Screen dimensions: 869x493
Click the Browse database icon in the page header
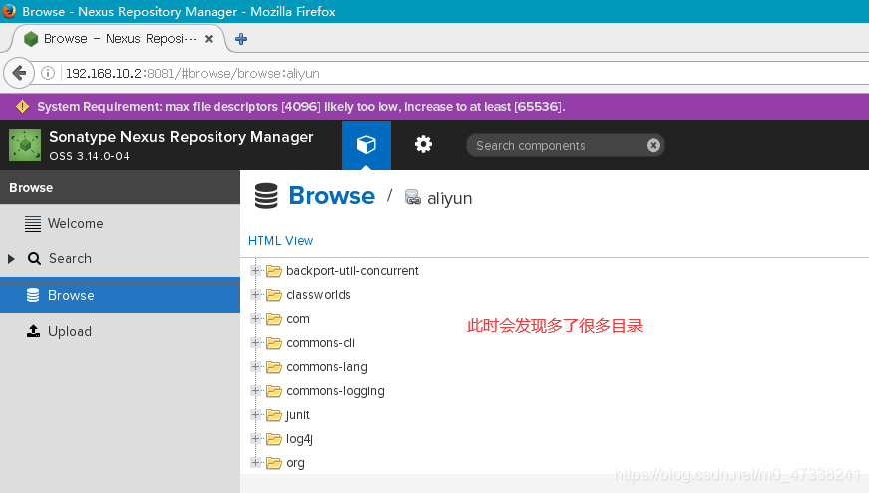[x=266, y=196]
